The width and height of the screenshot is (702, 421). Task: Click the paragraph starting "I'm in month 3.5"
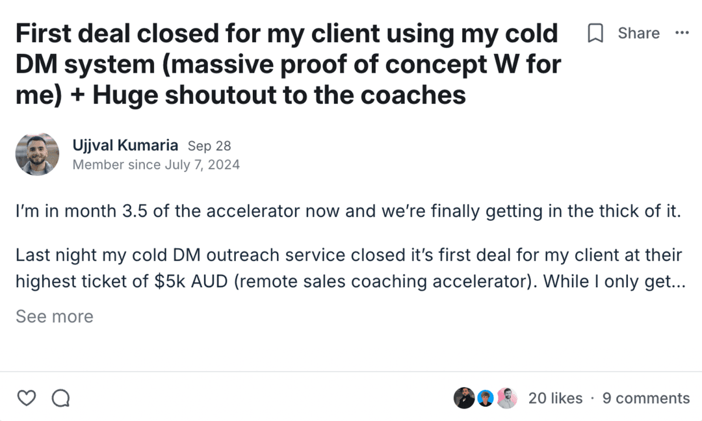pyautogui.click(x=348, y=212)
